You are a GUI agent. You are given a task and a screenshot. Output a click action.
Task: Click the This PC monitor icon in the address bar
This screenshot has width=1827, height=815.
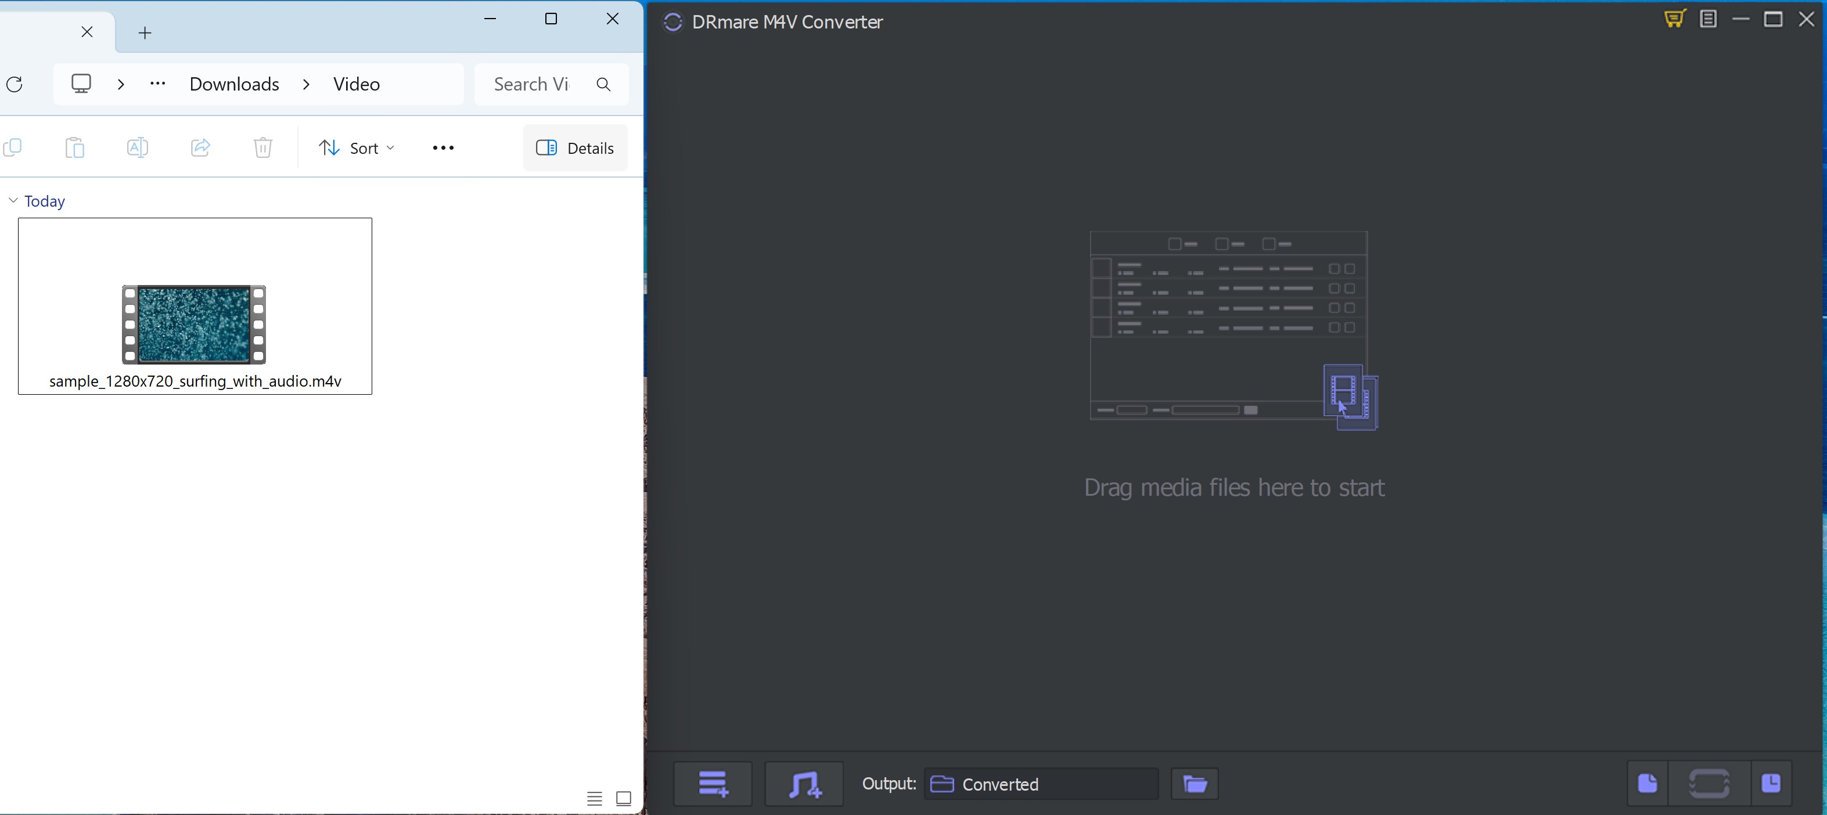(81, 84)
